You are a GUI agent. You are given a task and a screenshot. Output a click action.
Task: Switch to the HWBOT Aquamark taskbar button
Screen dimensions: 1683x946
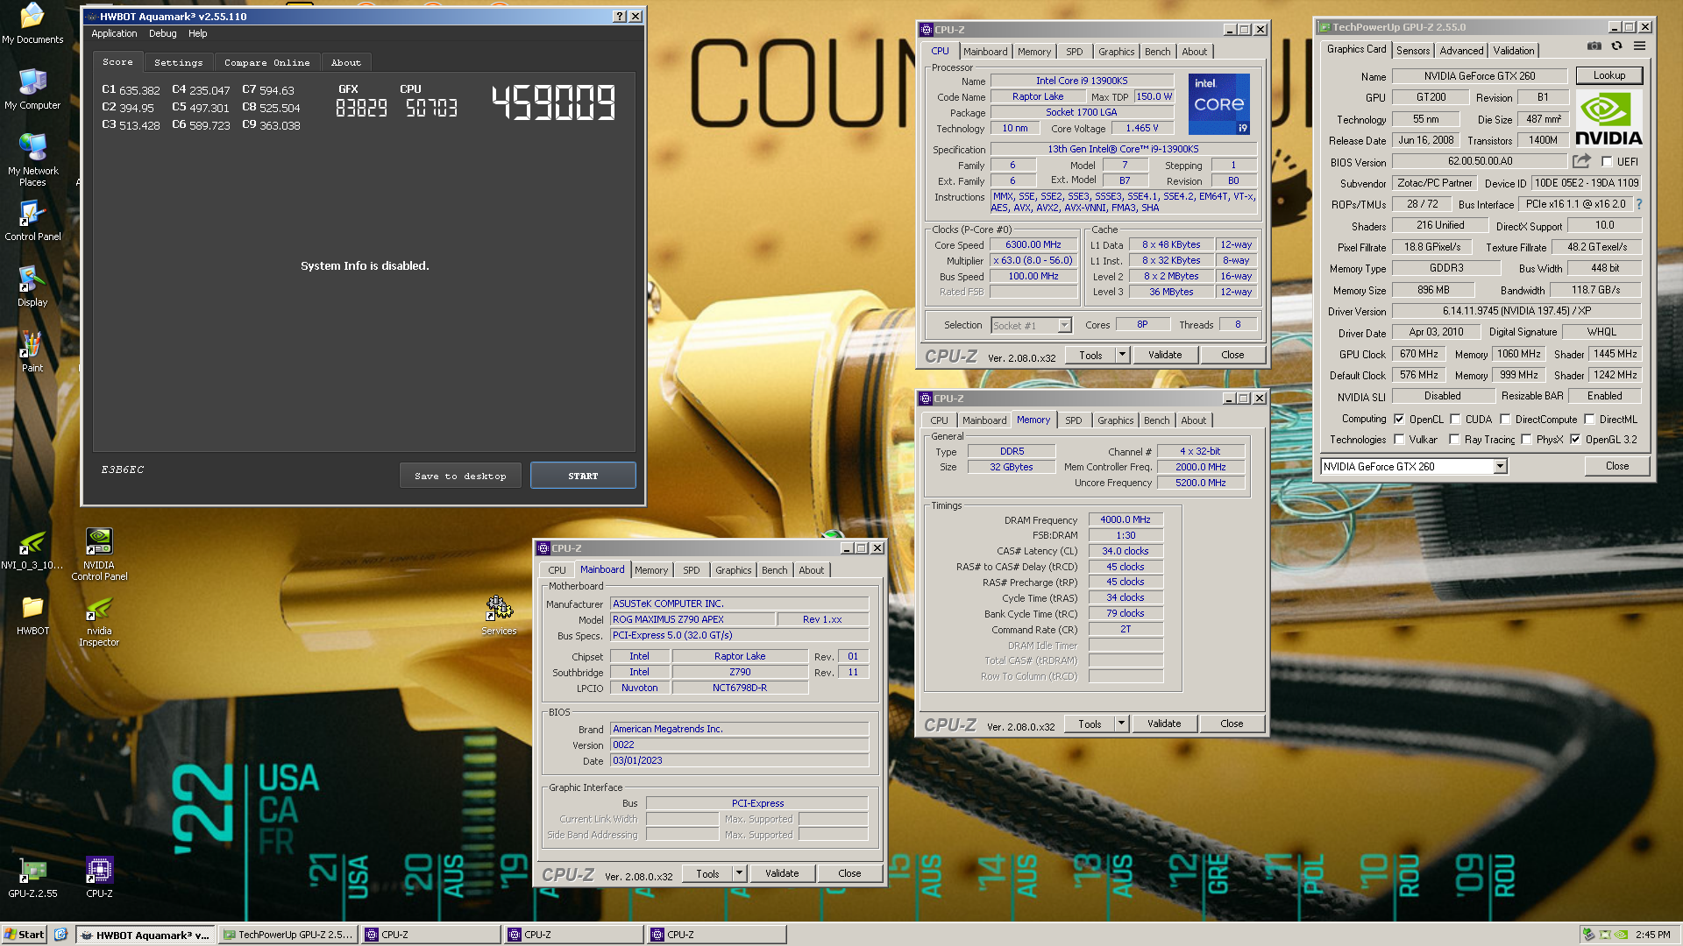[145, 935]
